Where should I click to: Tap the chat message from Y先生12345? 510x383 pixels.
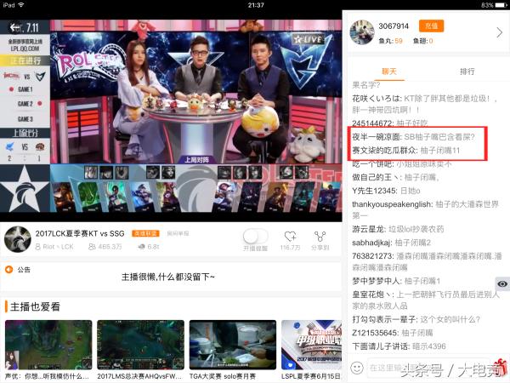[386, 191]
